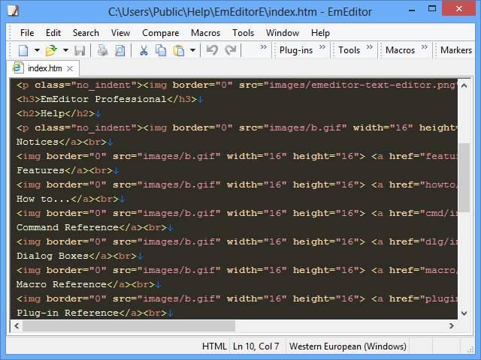Click the Undo arrow icon
The image size is (481, 360).
[212, 50]
